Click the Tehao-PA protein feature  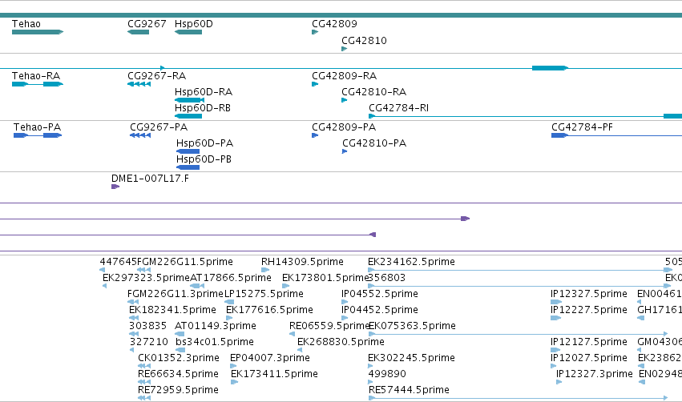38,135
